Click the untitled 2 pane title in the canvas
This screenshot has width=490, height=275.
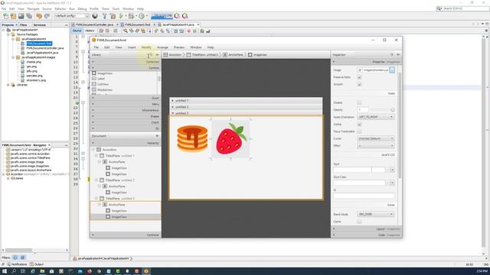[246, 107]
